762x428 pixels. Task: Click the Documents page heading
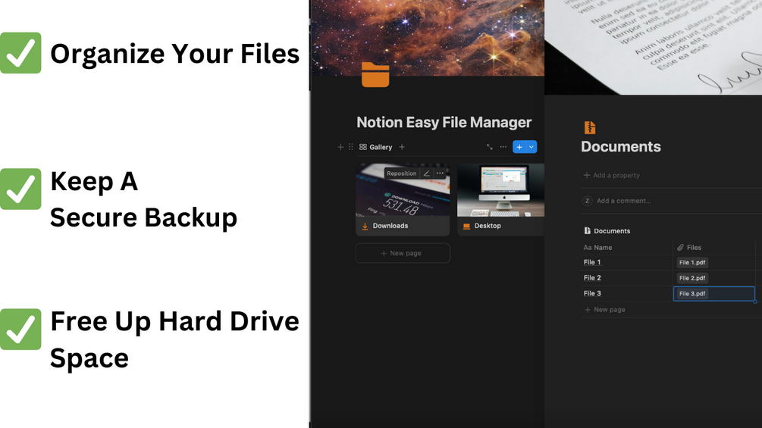pyautogui.click(x=620, y=146)
